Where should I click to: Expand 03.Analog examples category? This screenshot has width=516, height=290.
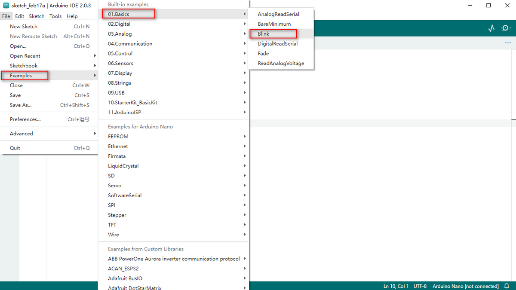pos(174,34)
